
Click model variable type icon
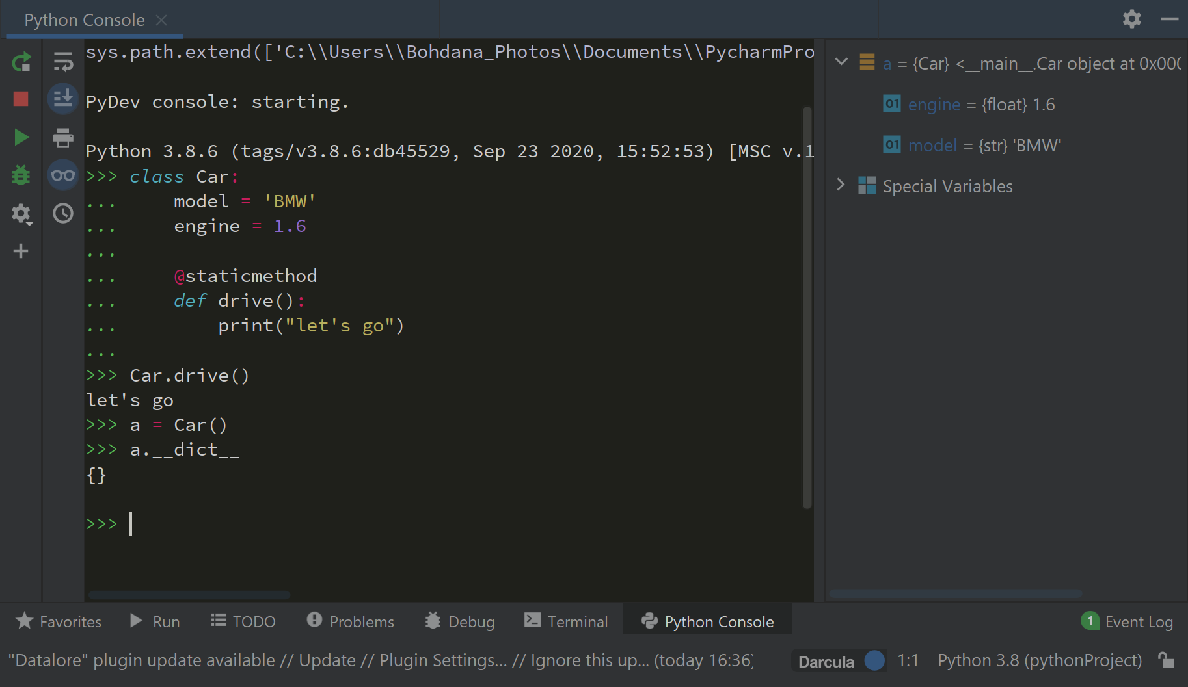pos(892,144)
